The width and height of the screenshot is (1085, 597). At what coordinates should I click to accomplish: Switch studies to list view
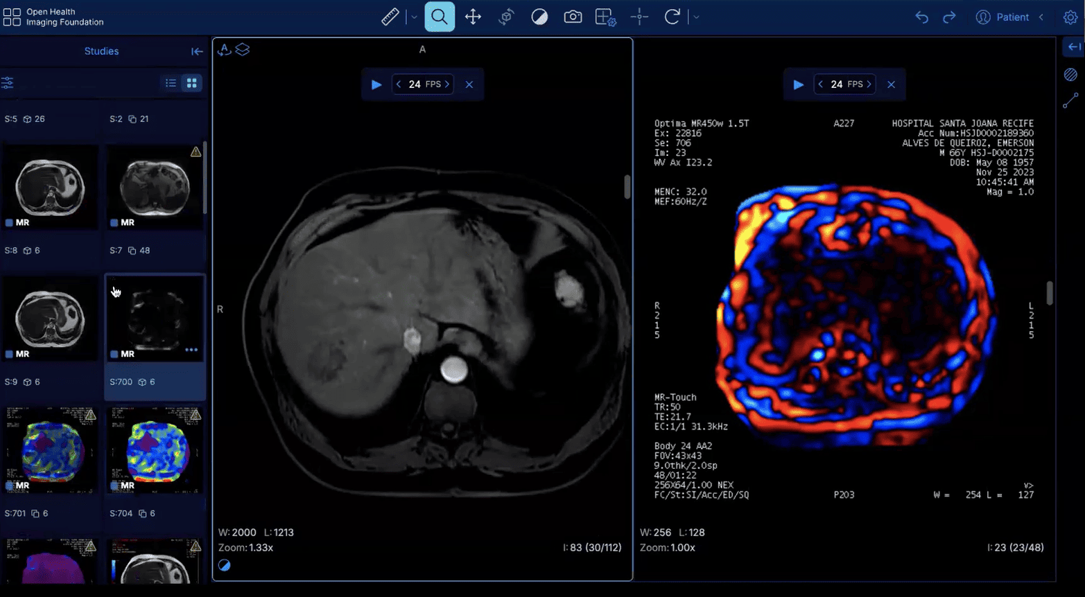[171, 83]
